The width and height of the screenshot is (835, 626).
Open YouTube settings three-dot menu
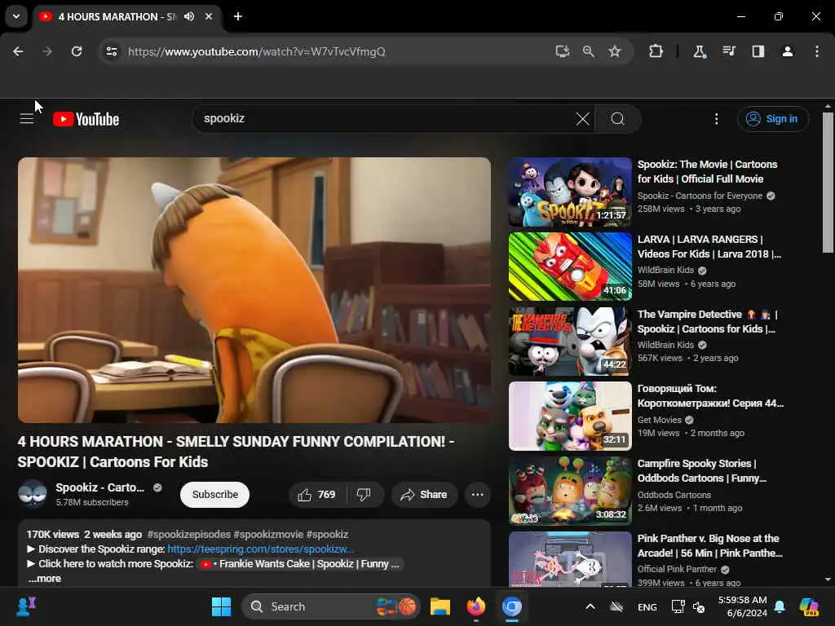pos(716,119)
